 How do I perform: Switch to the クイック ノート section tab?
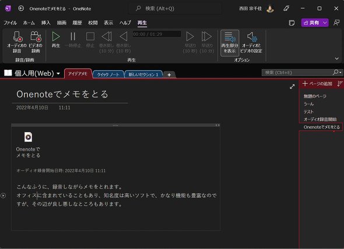(x=108, y=74)
